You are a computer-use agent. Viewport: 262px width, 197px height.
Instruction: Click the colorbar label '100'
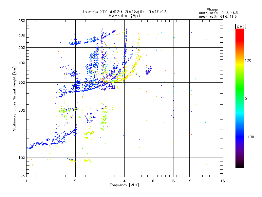(248, 60)
